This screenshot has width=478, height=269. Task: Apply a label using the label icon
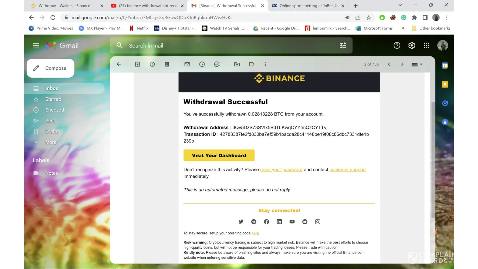(252, 64)
